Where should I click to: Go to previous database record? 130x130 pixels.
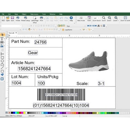click(91, 26)
